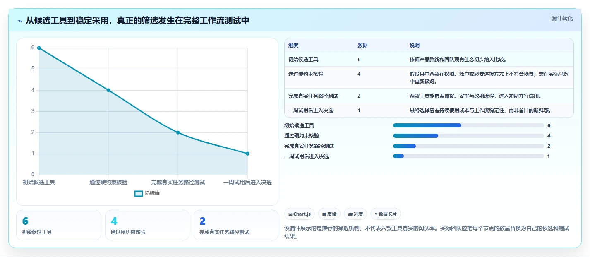Click the description starting 最终选择应看
The width and height of the screenshot is (590, 257).
(x=480, y=110)
